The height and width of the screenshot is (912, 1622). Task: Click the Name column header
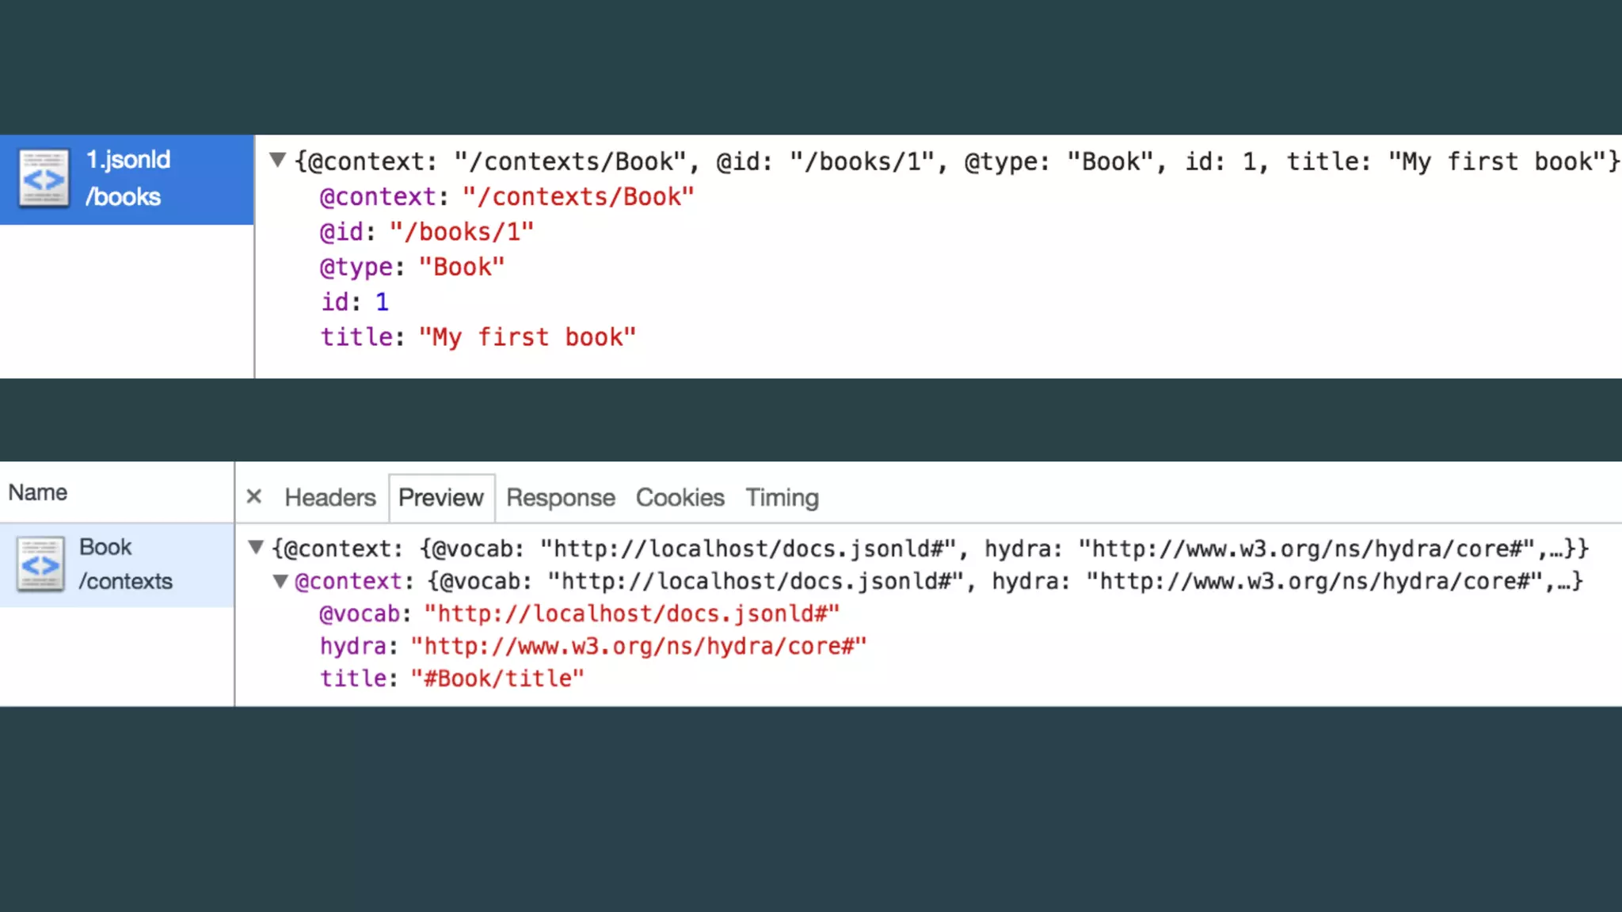(x=38, y=492)
